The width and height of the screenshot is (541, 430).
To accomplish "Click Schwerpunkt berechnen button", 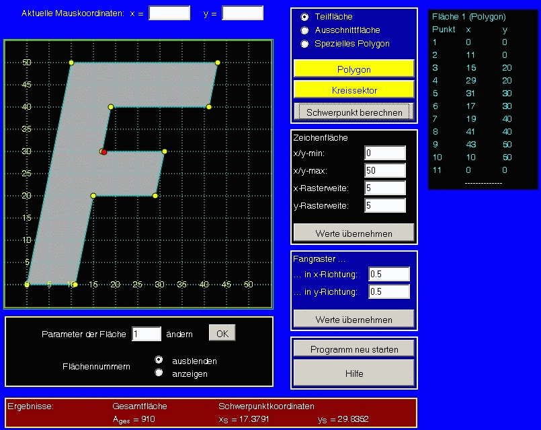I will pos(354,112).
